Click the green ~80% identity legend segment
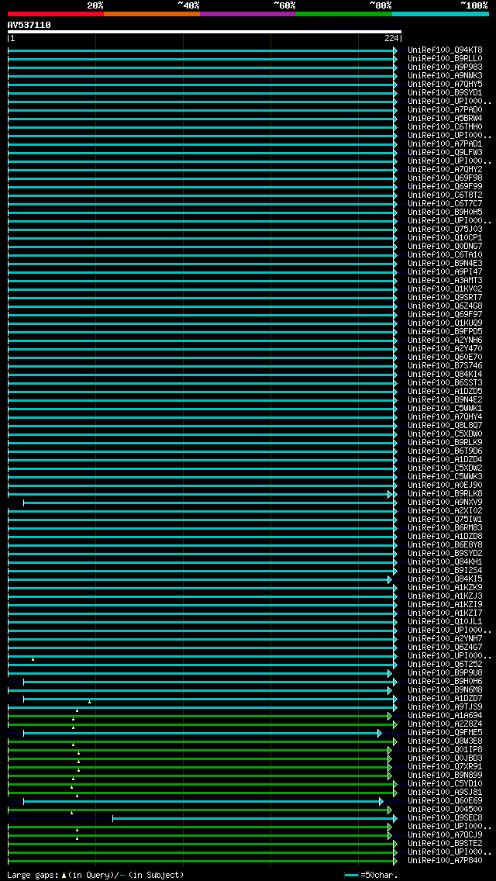Screen dimensions: 496x881 click(x=344, y=13)
